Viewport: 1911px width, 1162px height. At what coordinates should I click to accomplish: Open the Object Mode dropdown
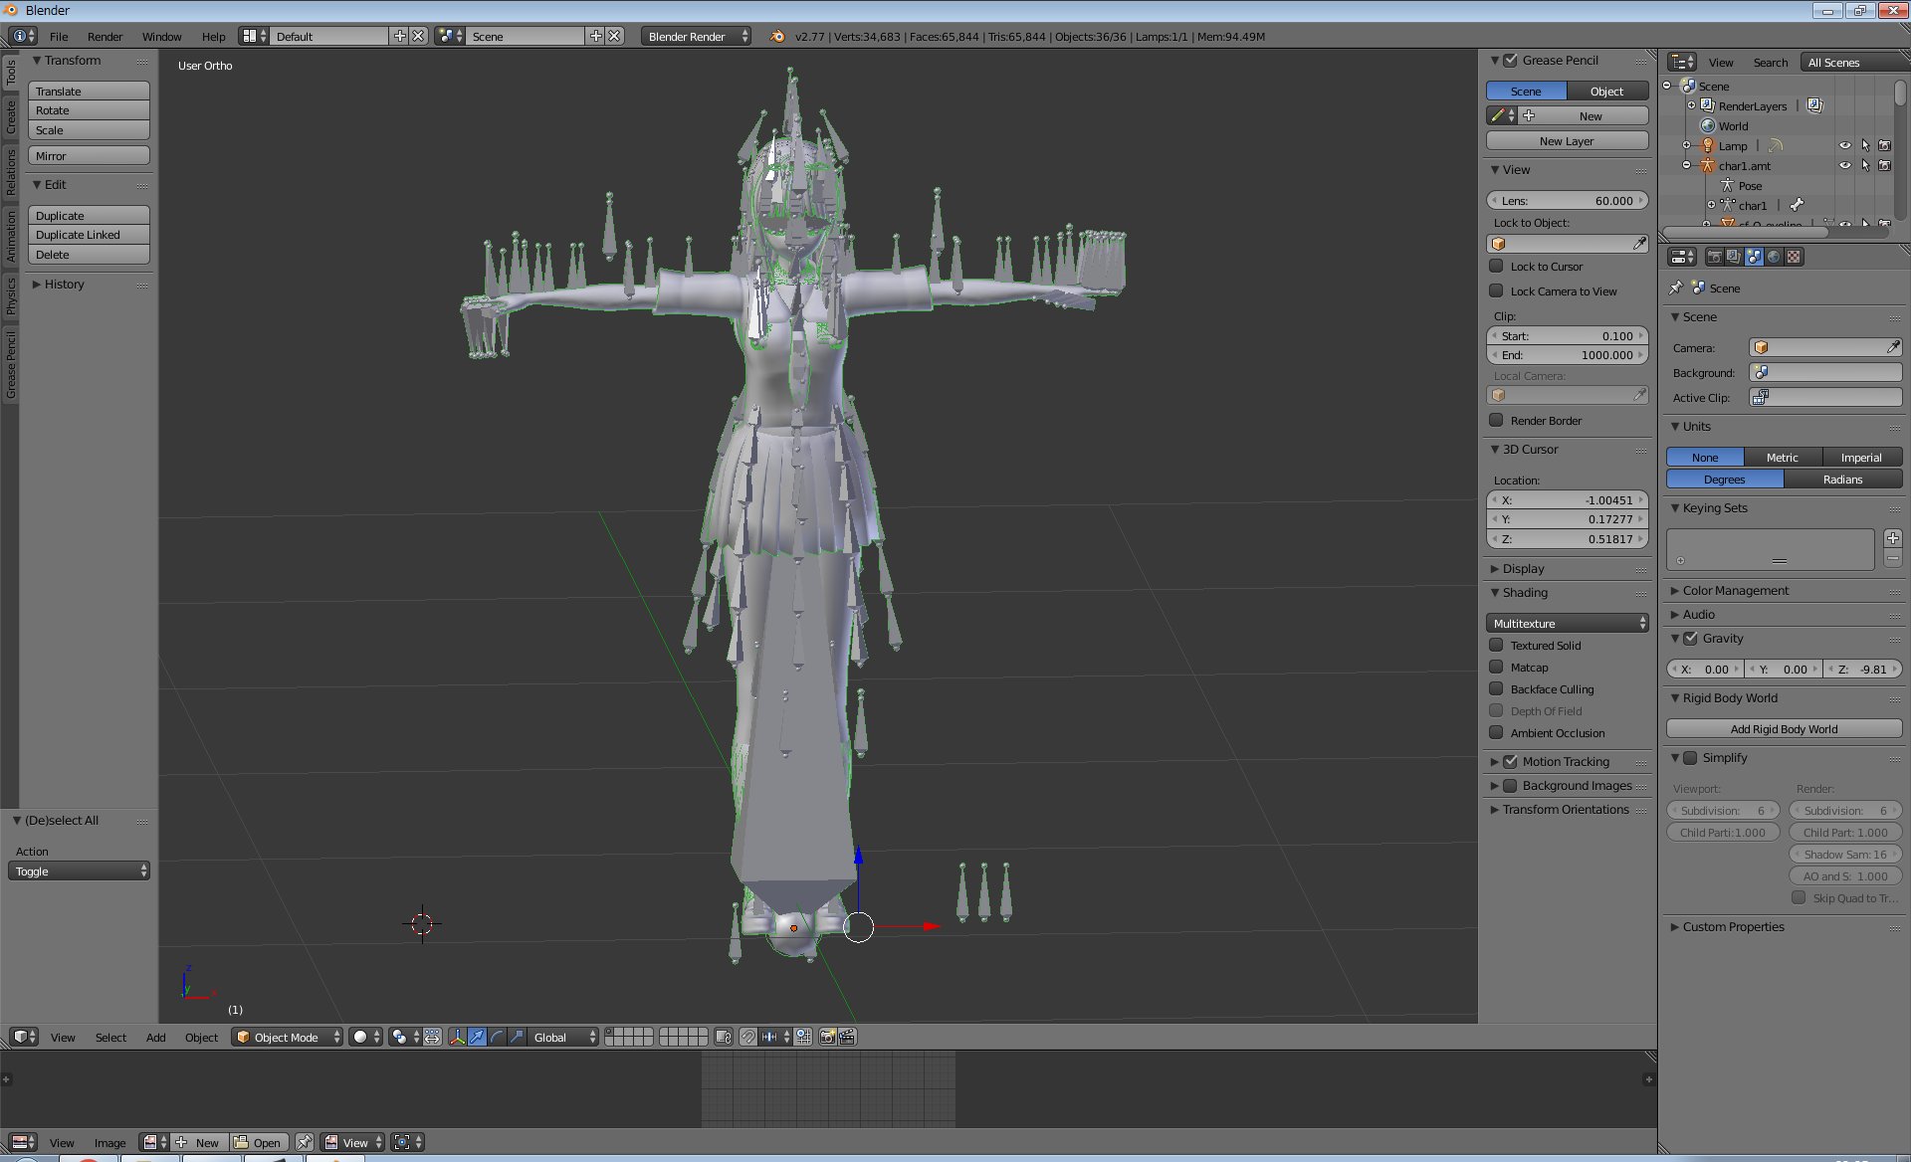287,1037
